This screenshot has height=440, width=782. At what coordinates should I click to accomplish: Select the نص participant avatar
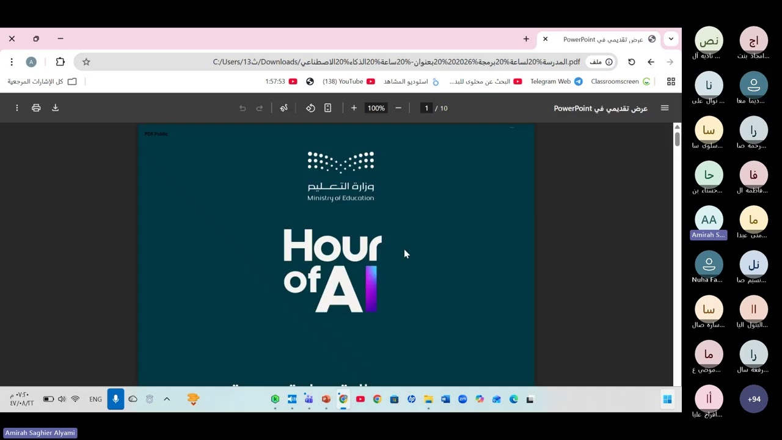[x=709, y=41]
